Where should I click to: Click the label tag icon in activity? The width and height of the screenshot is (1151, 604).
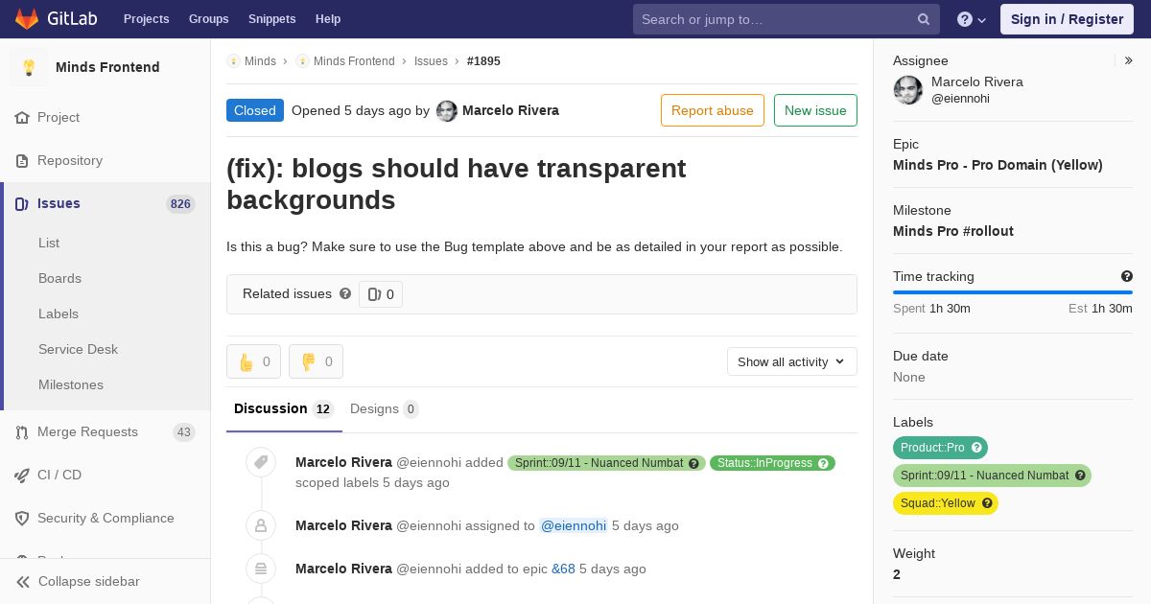click(x=261, y=463)
